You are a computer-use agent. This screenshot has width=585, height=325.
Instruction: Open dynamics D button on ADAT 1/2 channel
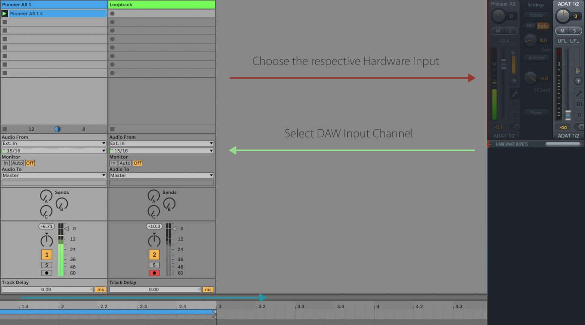[579, 115]
